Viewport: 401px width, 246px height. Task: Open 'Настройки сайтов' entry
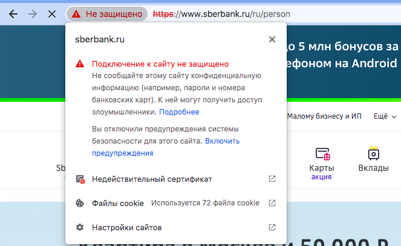[x=176, y=227]
